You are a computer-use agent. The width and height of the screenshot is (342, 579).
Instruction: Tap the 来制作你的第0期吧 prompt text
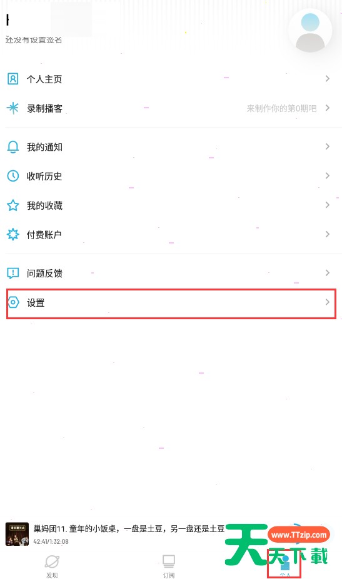coord(281,108)
